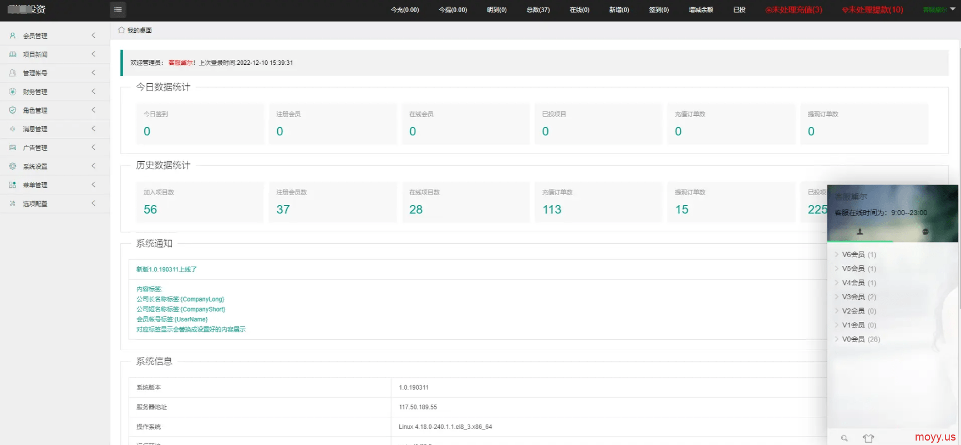Open 财务管理 via its yen icon
The image size is (961, 445).
[12, 91]
